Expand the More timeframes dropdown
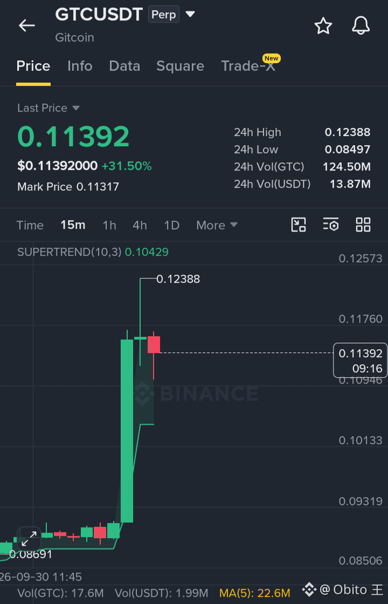388x604 pixels. click(x=217, y=225)
